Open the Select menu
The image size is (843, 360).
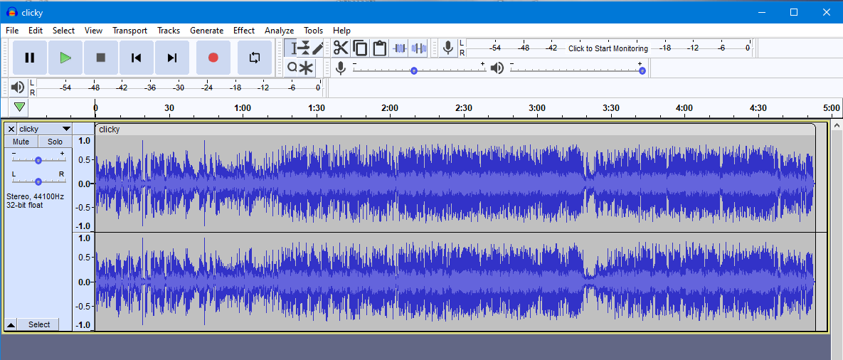point(63,31)
